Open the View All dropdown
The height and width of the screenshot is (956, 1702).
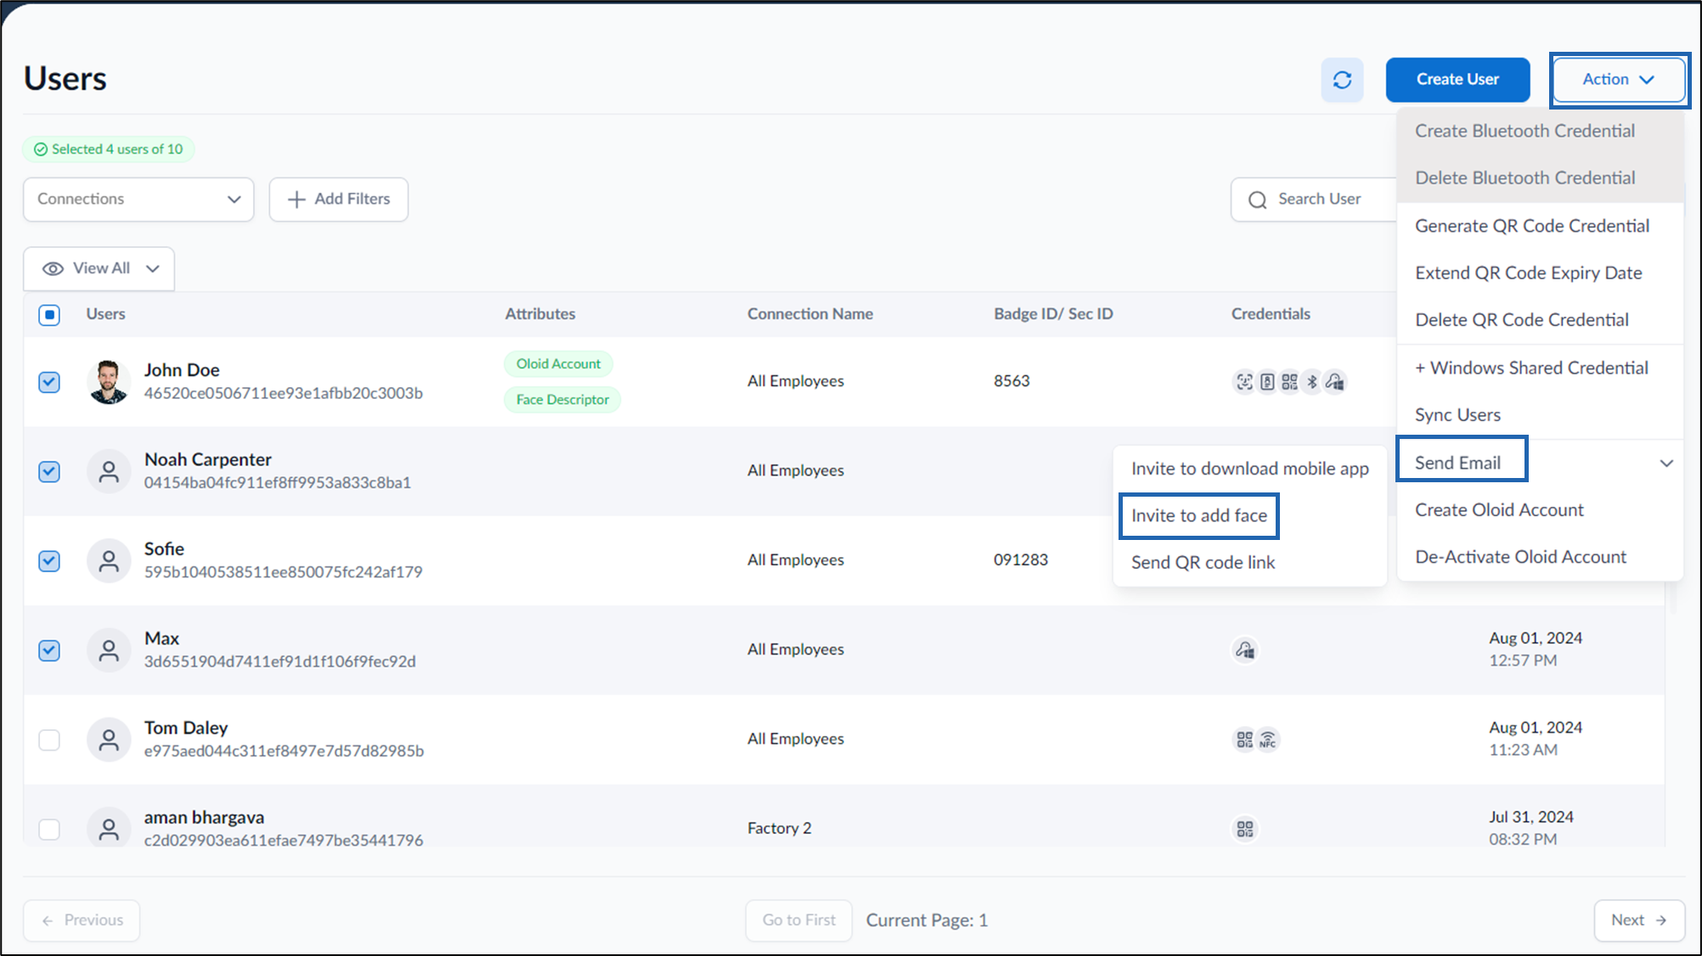pyautogui.click(x=99, y=269)
